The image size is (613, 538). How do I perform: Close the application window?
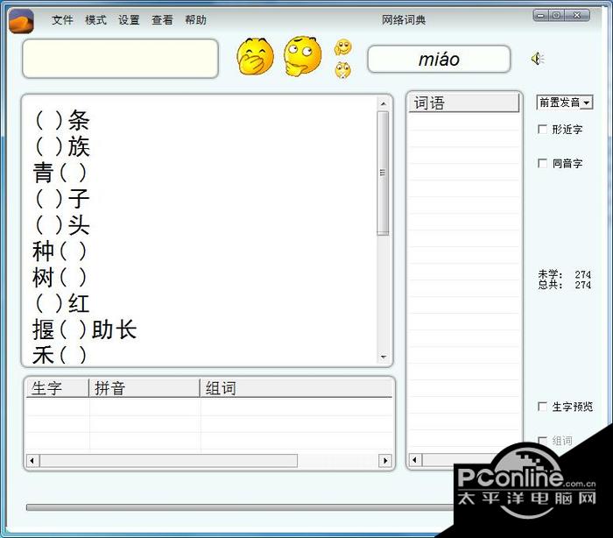click(x=577, y=15)
